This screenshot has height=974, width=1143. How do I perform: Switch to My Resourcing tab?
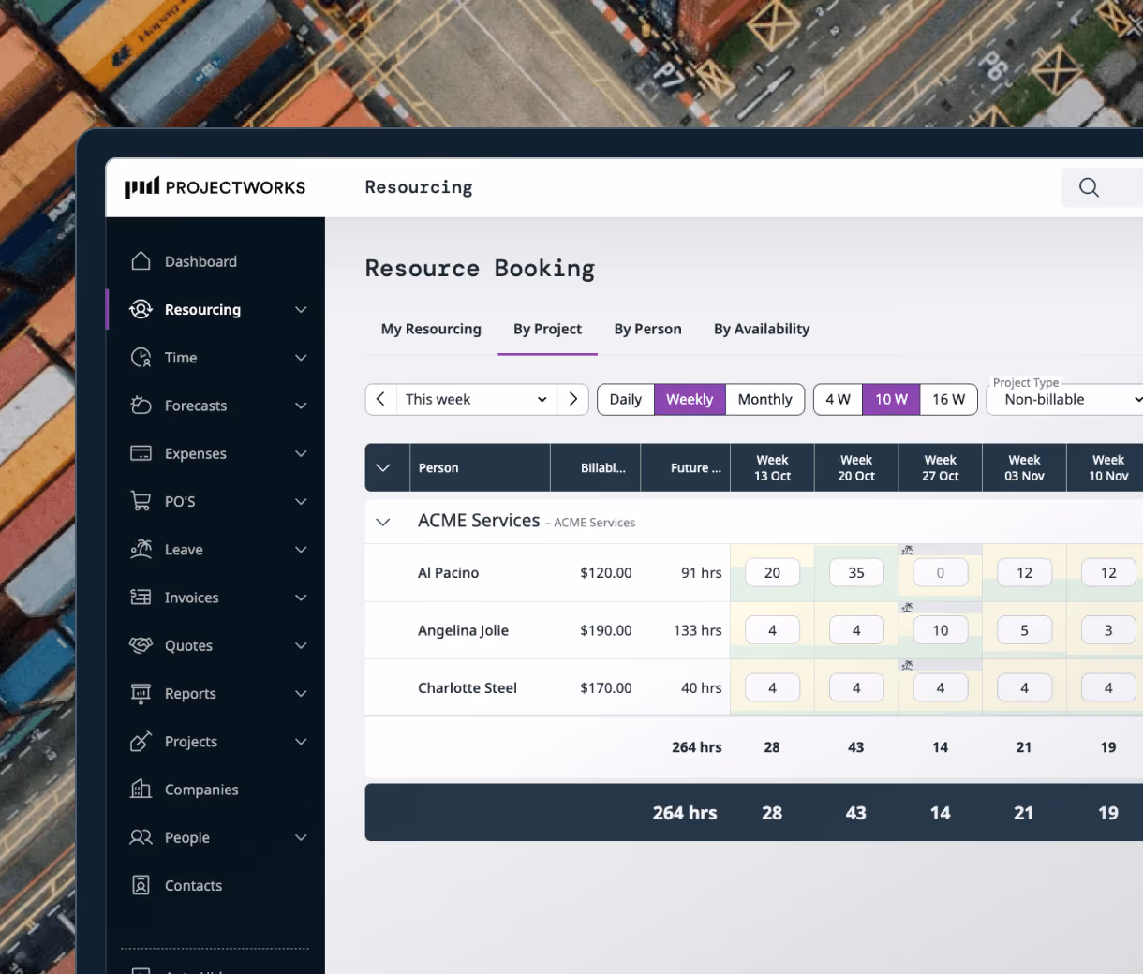[431, 329]
